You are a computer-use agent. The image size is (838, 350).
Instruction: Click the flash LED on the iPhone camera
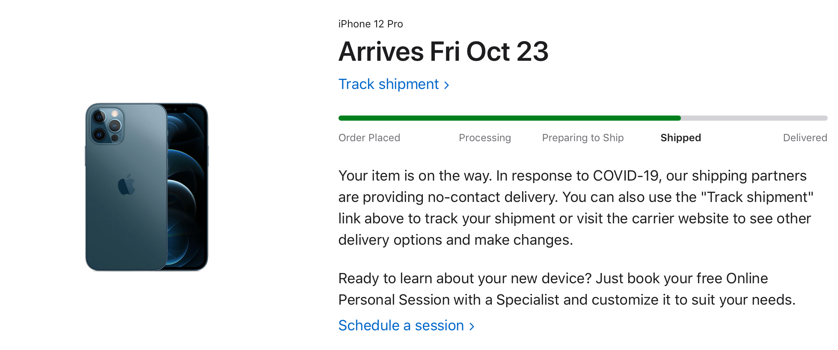[x=115, y=114]
